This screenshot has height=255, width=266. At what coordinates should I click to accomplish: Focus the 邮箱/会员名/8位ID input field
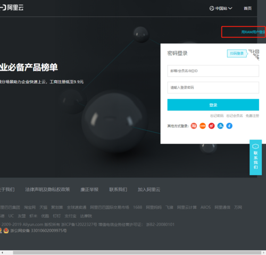tap(213, 71)
